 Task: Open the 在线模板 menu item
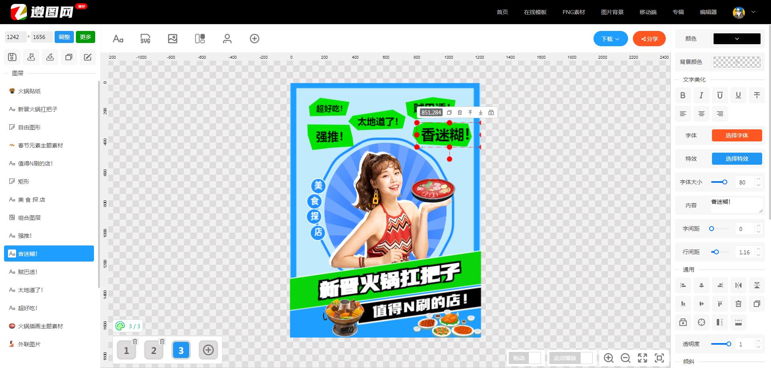535,12
